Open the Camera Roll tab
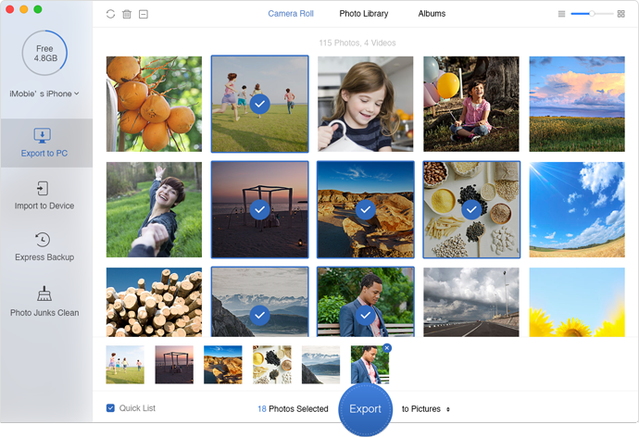 (x=291, y=14)
